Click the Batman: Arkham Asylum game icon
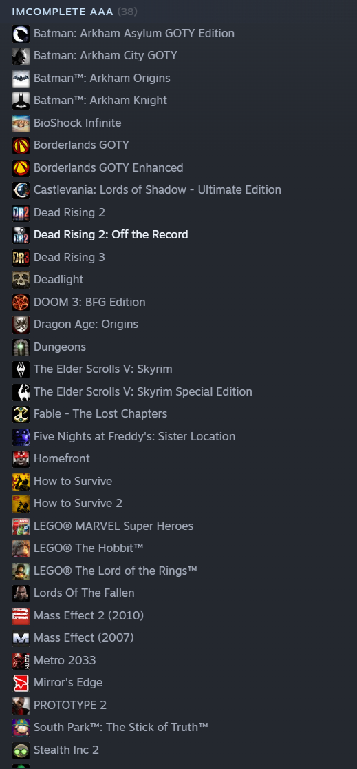The height and width of the screenshot is (769, 357). 21,33
